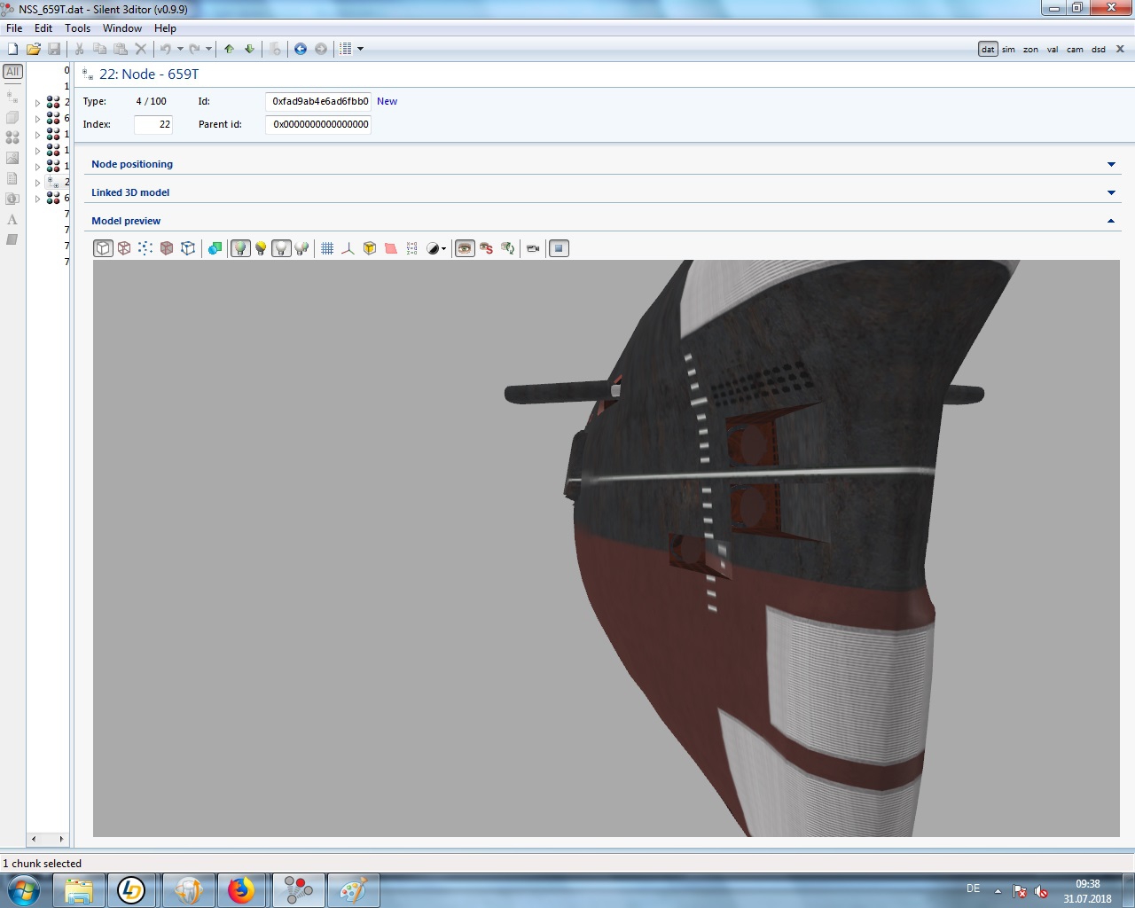The width and height of the screenshot is (1135, 908).
Task: Switch to the dsd file tab
Action: point(1099,50)
